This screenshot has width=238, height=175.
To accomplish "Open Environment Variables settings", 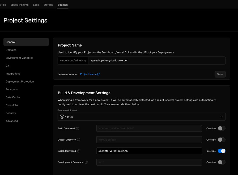I will (x=19, y=58).
